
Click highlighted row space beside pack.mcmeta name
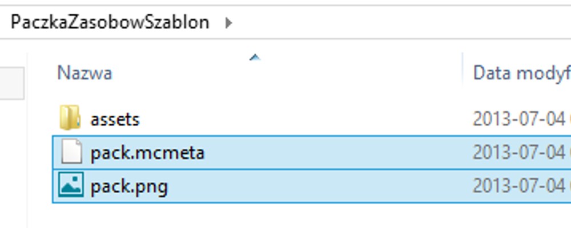click(x=331, y=152)
